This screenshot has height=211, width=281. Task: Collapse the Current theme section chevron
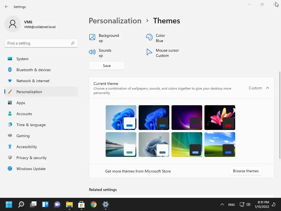pos(268,88)
